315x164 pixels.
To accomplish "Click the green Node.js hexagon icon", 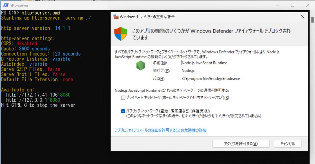I will click(141, 65).
